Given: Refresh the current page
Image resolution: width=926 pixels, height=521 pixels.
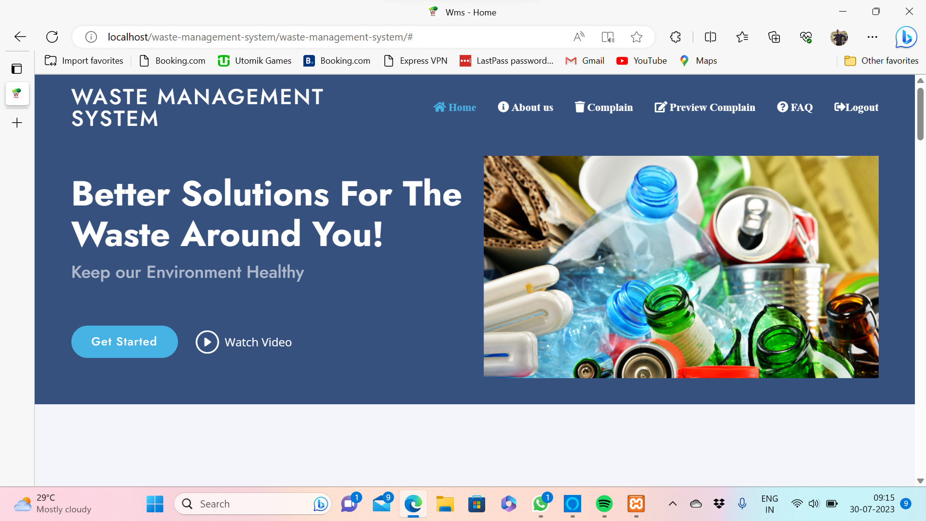Looking at the screenshot, I should click(52, 37).
